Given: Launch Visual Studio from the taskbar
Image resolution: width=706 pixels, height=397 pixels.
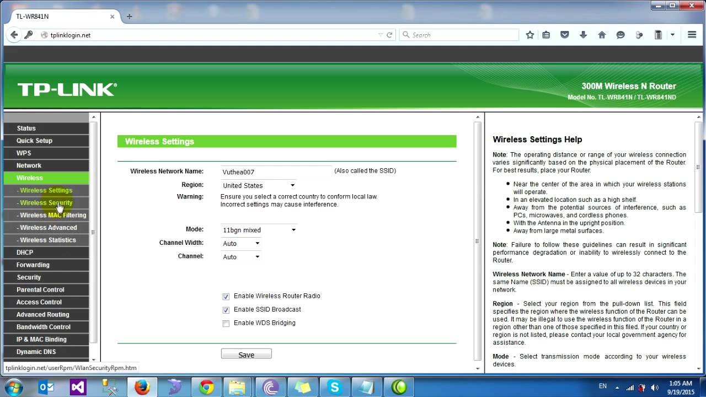Looking at the screenshot, I should (x=78, y=388).
